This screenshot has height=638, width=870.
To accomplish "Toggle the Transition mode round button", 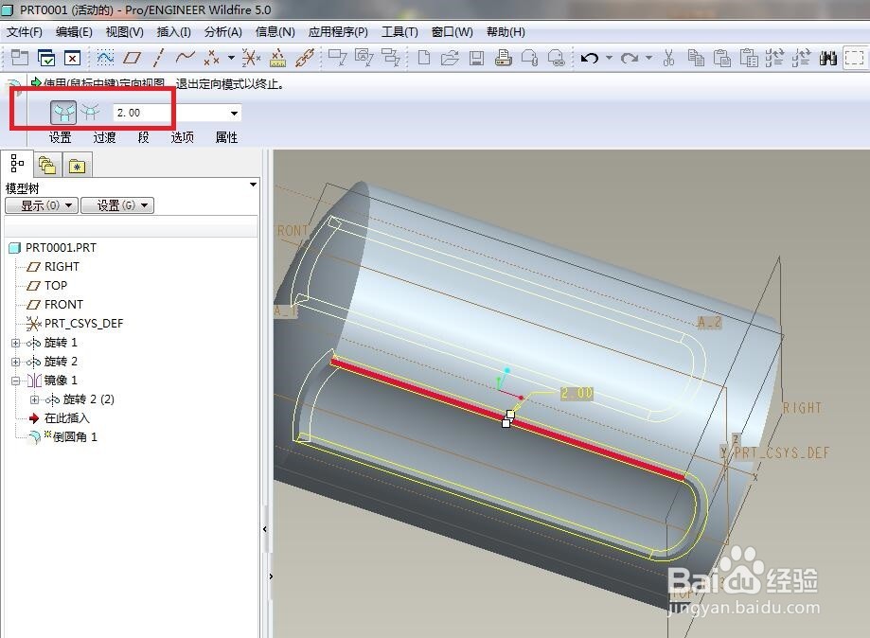I will pos(90,112).
